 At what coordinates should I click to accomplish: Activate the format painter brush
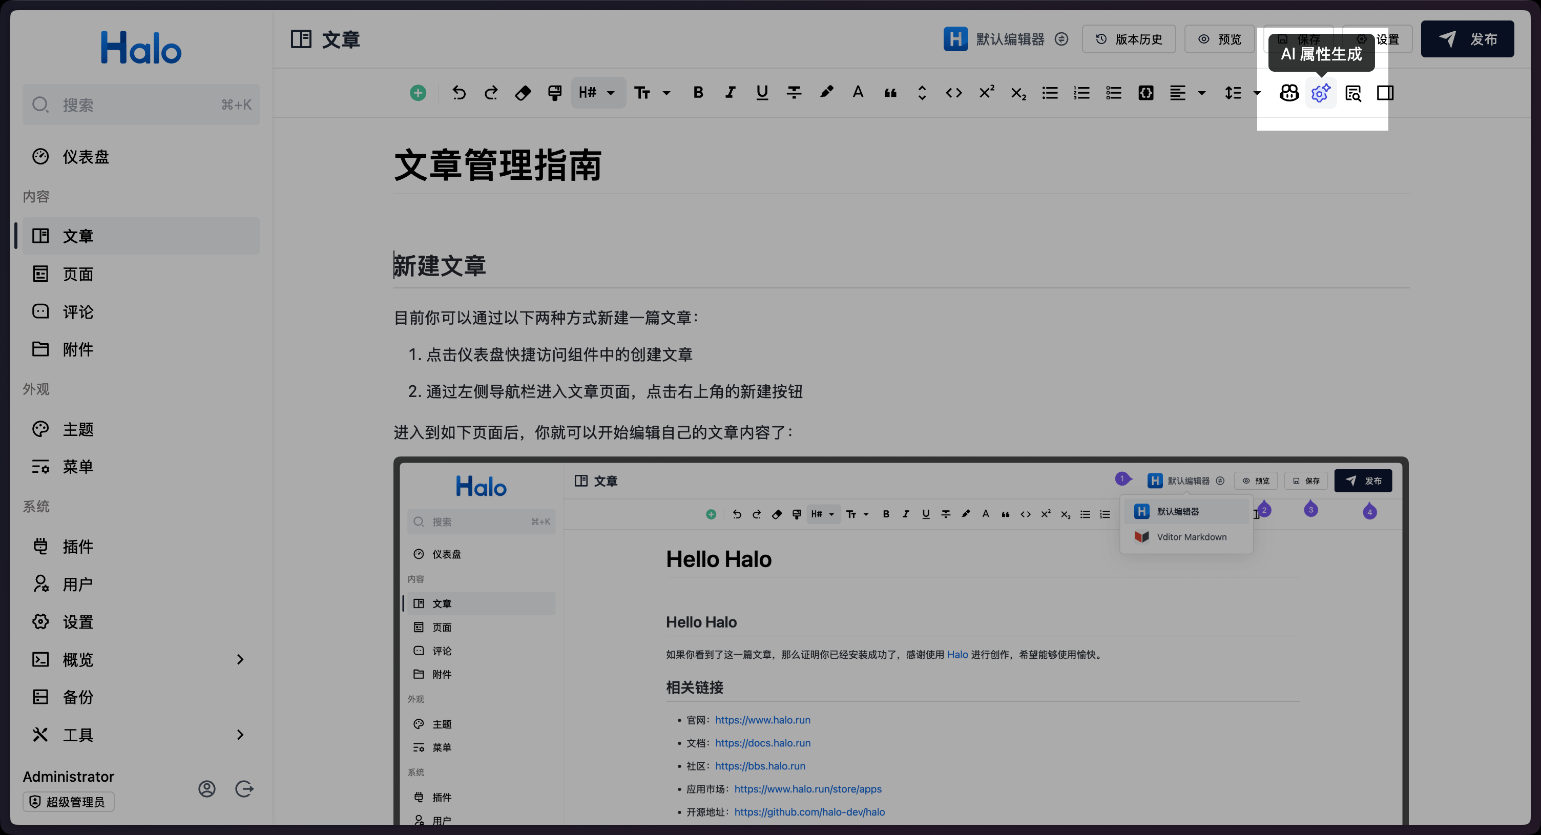[x=554, y=93]
